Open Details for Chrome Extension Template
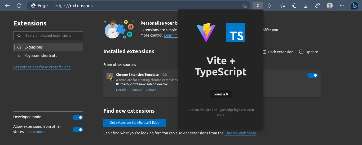The height and width of the screenshot is (145, 362). (x=121, y=90)
